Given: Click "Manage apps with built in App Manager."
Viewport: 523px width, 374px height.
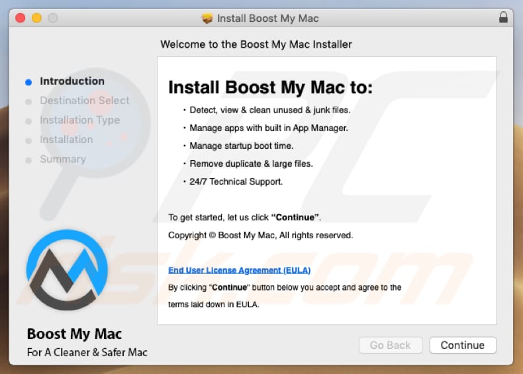Looking at the screenshot, I should [269, 128].
